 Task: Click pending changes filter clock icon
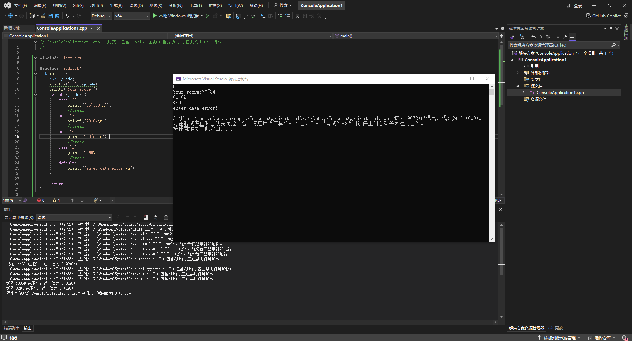[x=522, y=37]
